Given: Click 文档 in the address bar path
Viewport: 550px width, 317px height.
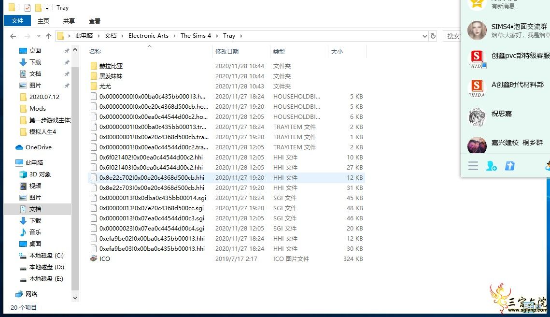Looking at the screenshot, I should 111,35.
